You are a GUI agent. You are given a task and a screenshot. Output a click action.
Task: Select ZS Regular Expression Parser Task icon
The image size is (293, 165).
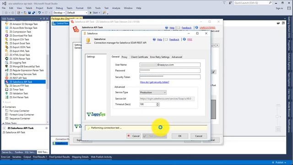(x=7, y=70)
